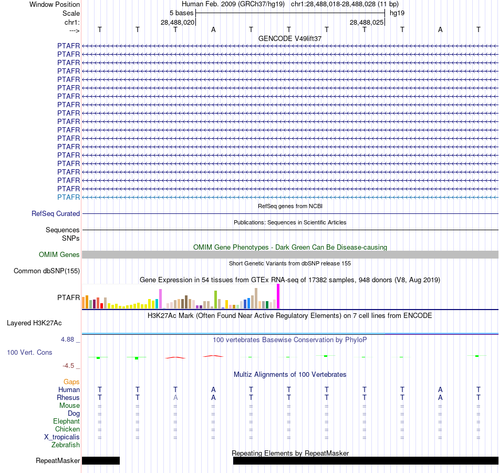Click the Sequences track label
The image size is (499, 473).
[x=63, y=230]
